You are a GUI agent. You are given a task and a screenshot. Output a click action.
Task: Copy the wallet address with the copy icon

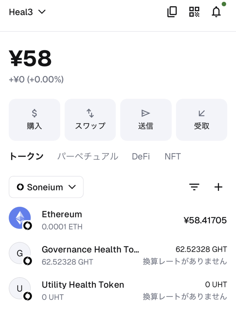click(172, 12)
